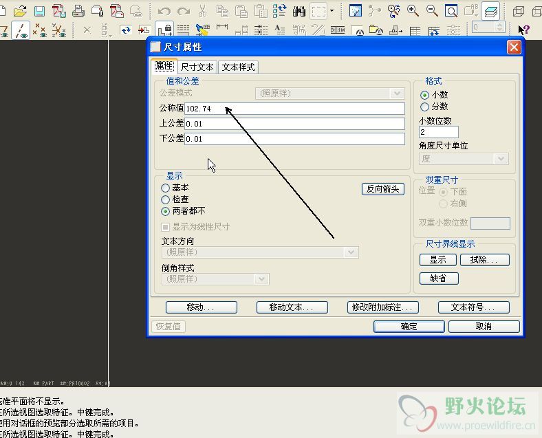Click the orient mode magnifier icon

point(393,11)
